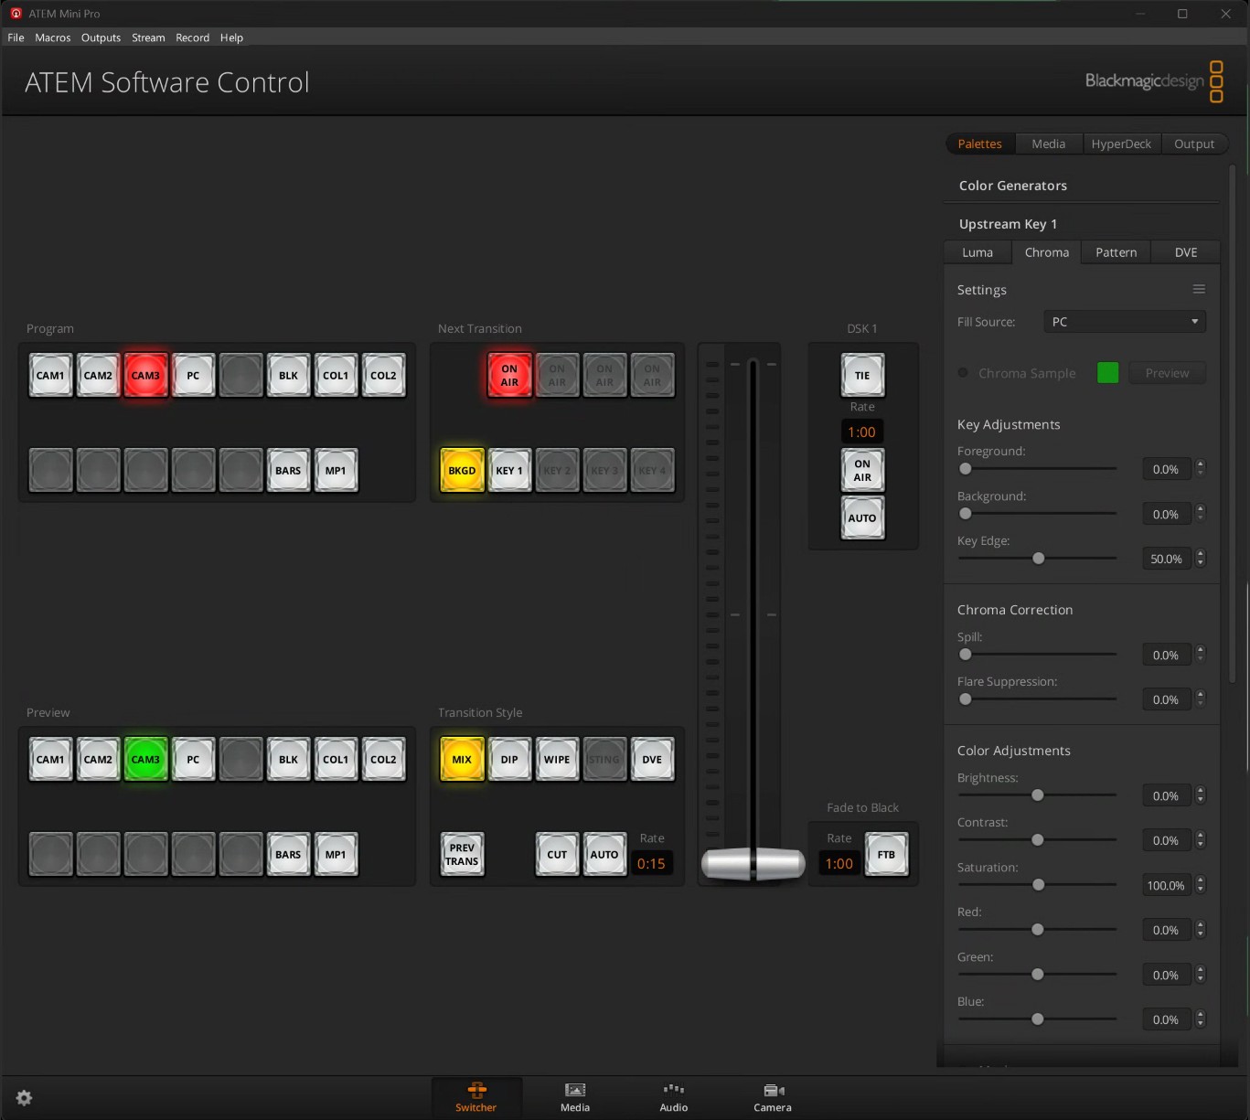Select the DVE transition style
Viewport: 1250px width, 1120px height.
(x=652, y=760)
